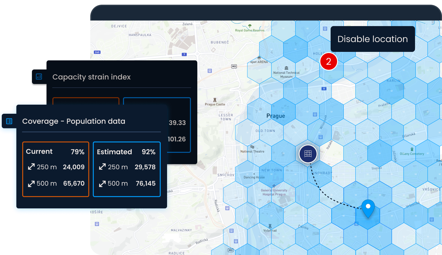The height and width of the screenshot is (255, 442).
Task: Click the Dancing House map label
Action: (x=254, y=177)
